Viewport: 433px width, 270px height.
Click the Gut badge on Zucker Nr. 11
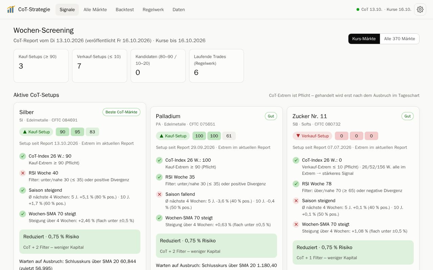point(408,116)
